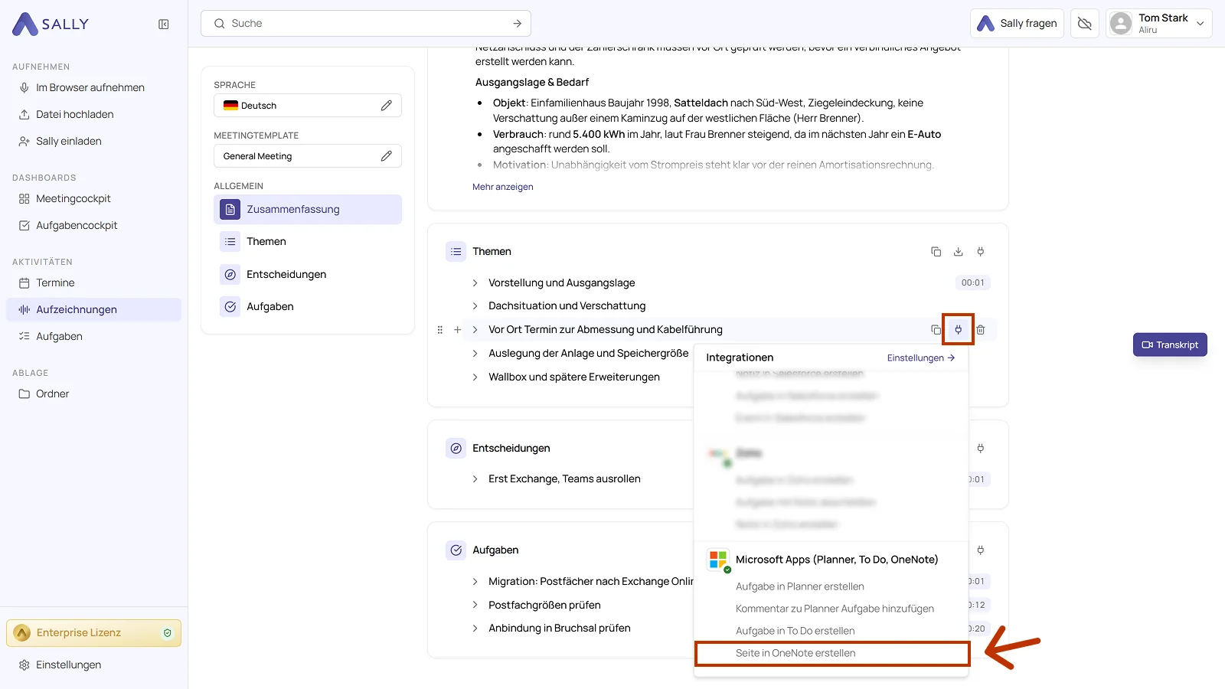Expand Wallbox und spätere Erweiterungen topic

[x=475, y=377]
